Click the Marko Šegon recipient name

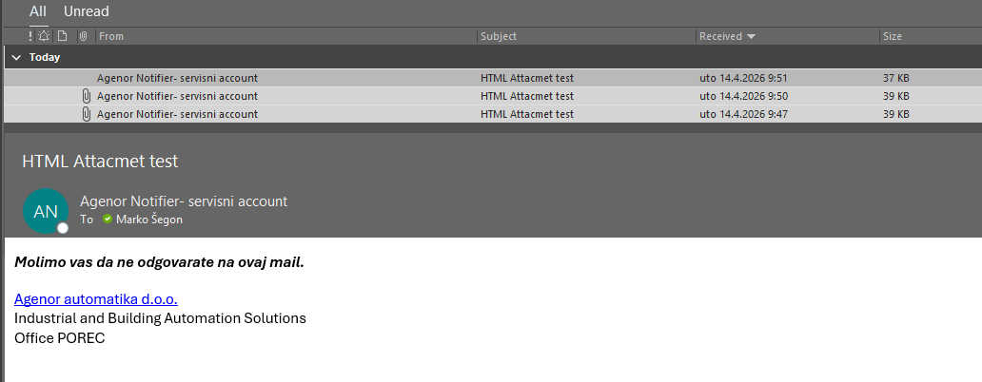pos(149,220)
